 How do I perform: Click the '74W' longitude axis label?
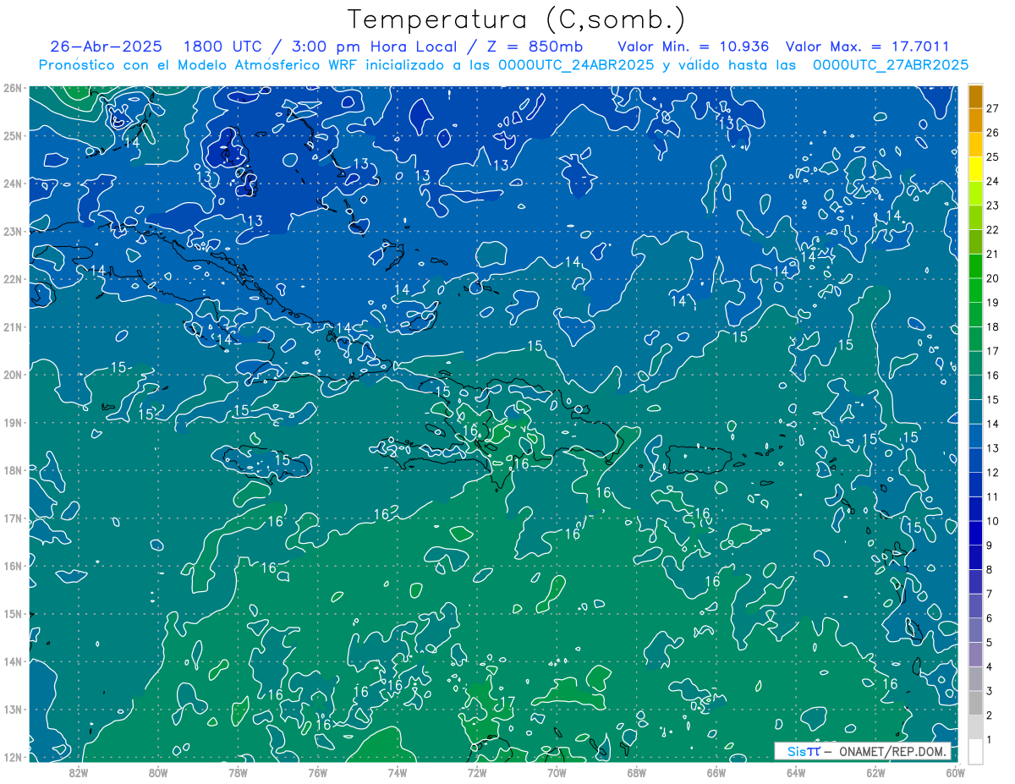(x=398, y=772)
